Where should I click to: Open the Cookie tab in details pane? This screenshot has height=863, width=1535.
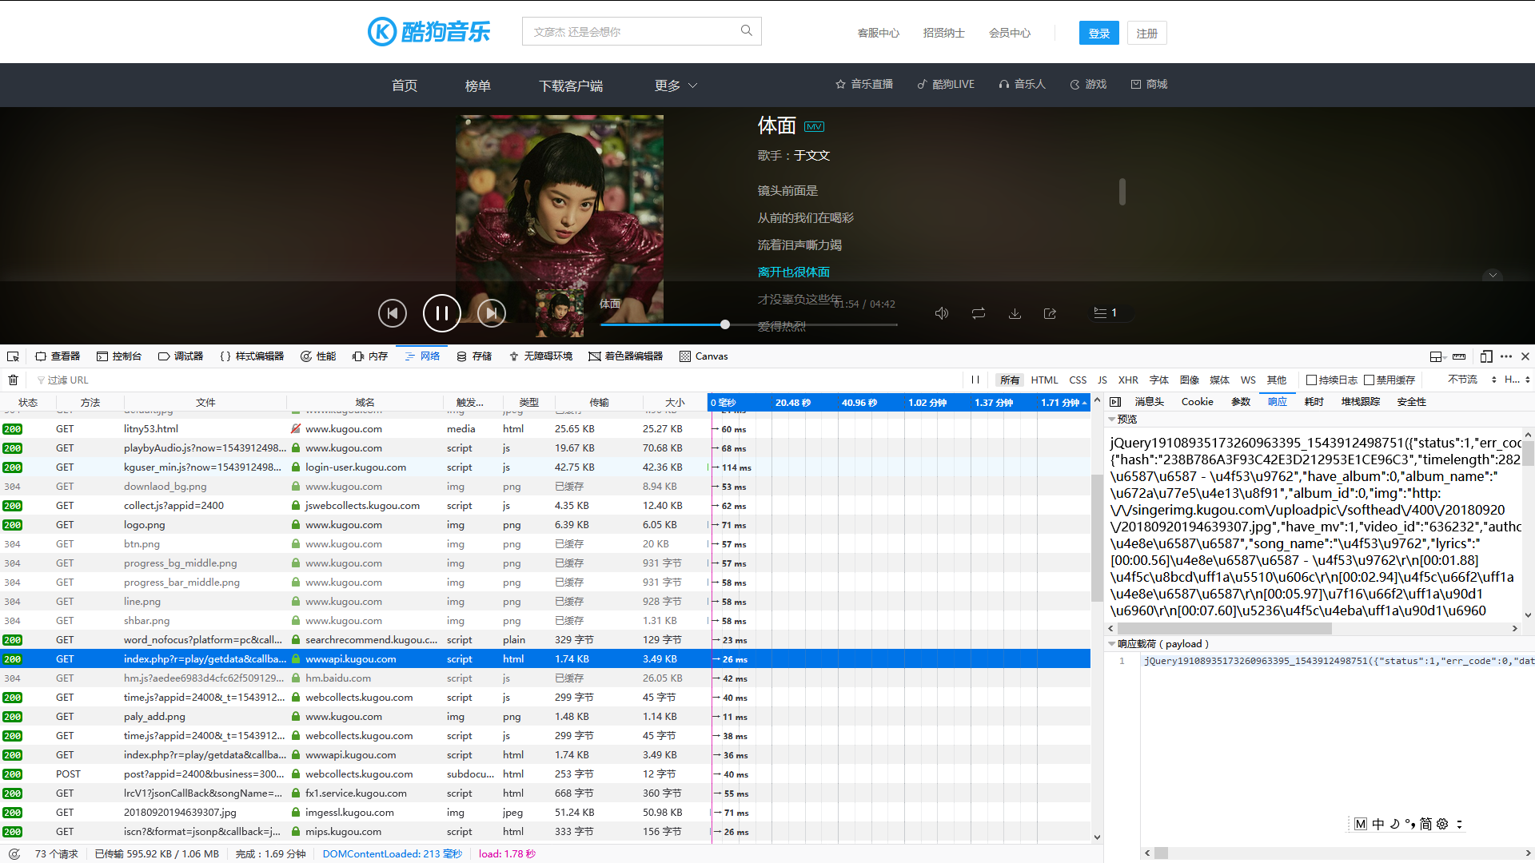tap(1197, 402)
